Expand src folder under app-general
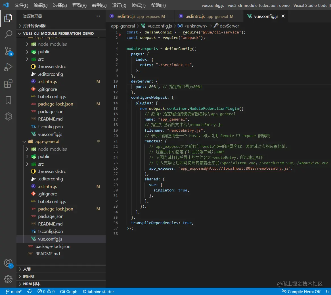Screen dimensions: 331x295 coord(61,164)
